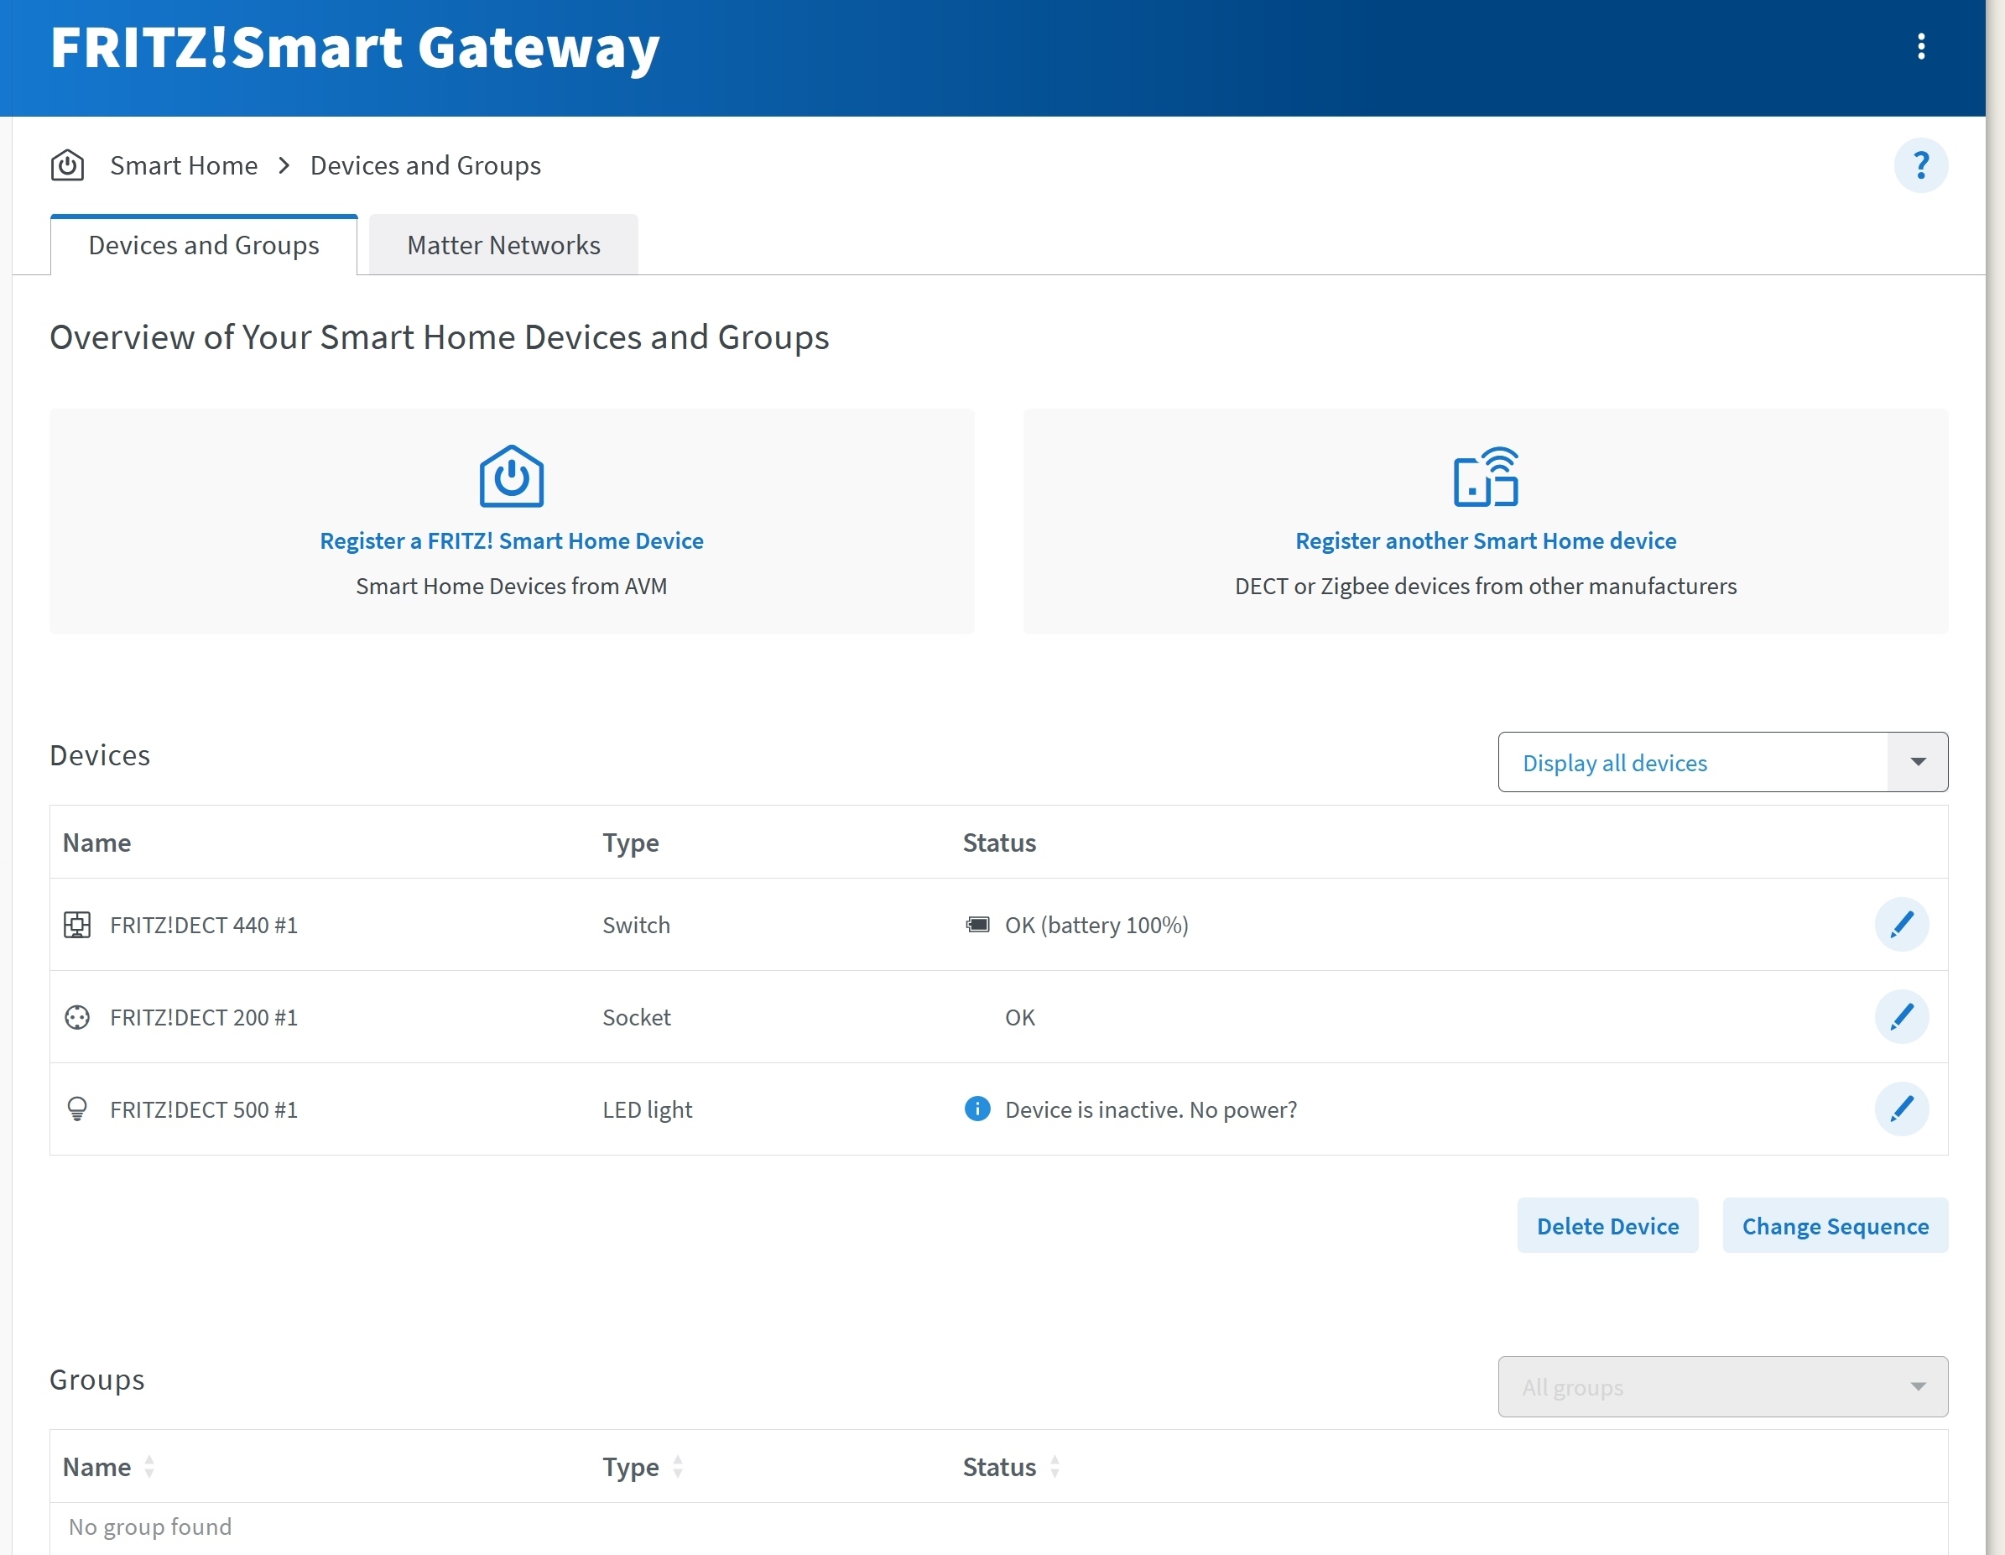Click the breadcrumb chevron separator arrow
Image resolution: width=2005 pixels, height=1555 pixels.
coord(284,166)
